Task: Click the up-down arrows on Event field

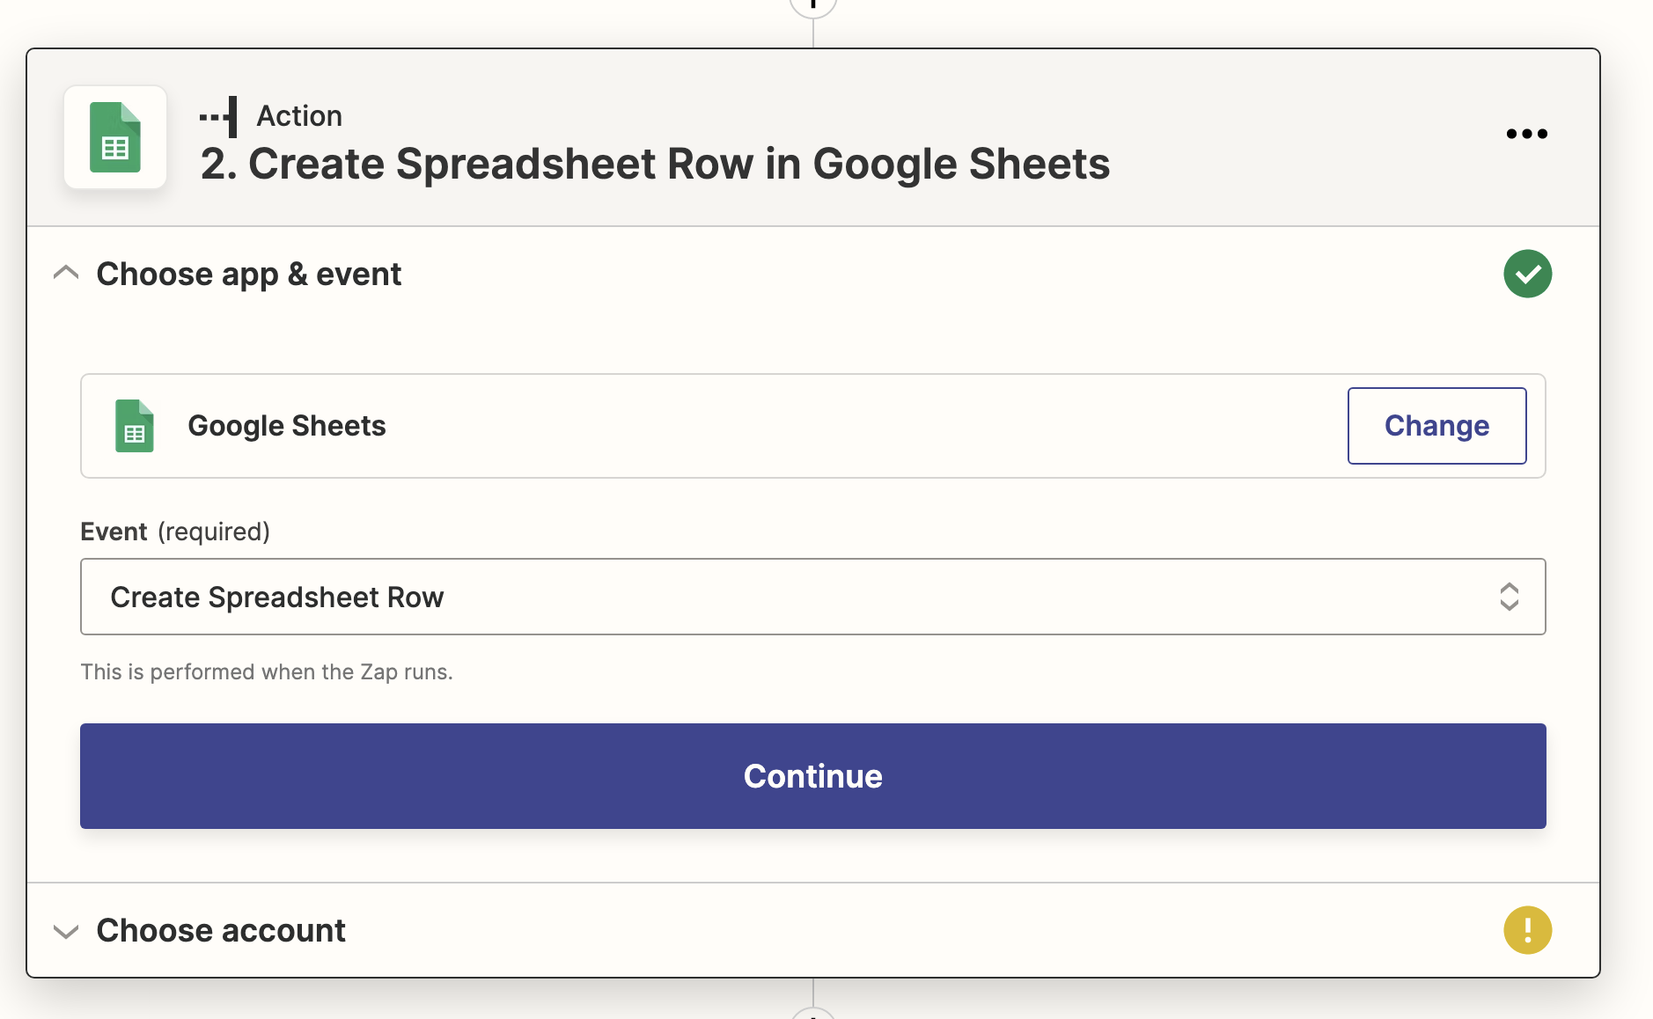Action: point(1509,597)
